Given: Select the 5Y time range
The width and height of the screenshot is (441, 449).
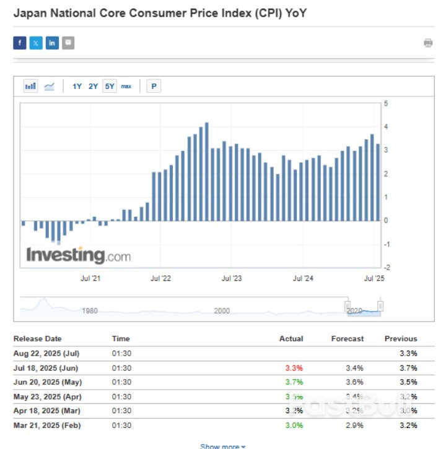Looking at the screenshot, I should (x=110, y=86).
